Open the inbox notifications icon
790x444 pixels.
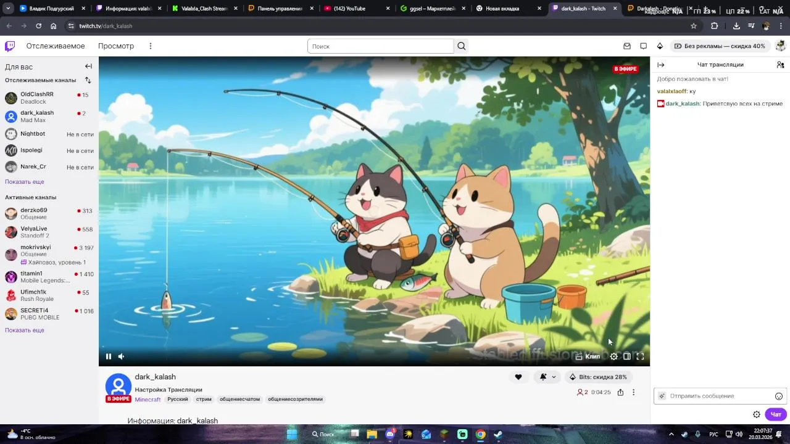click(627, 46)
